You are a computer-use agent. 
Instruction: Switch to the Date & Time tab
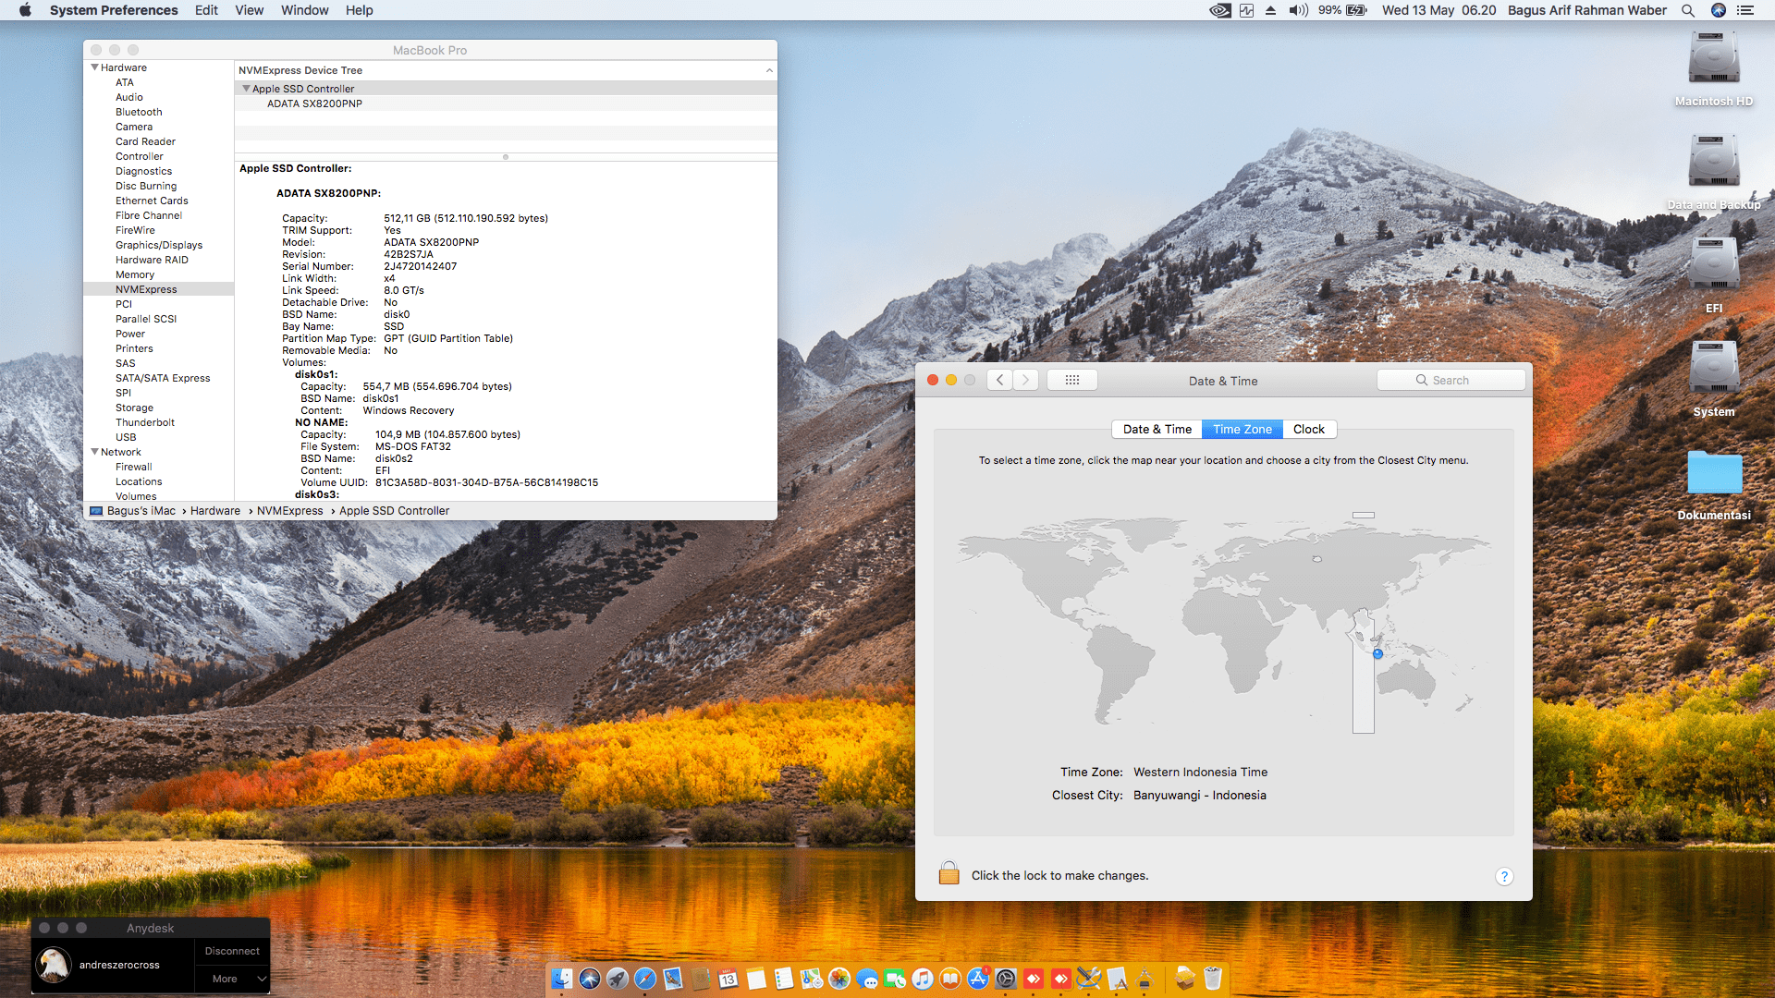point(1157,429)
